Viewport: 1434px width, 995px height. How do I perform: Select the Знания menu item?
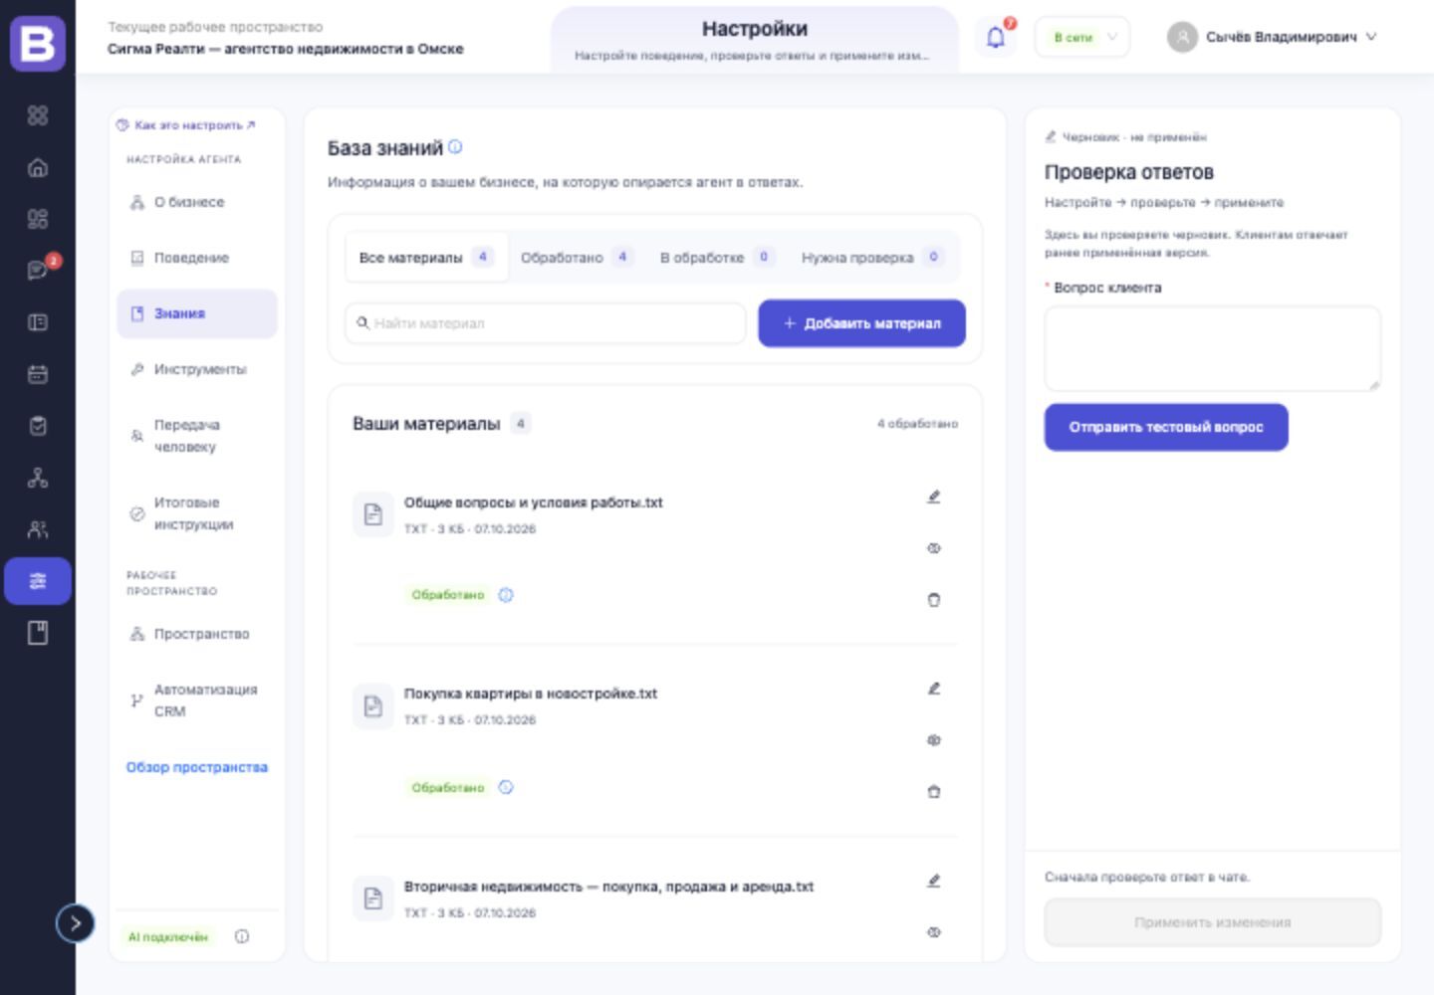197,313
